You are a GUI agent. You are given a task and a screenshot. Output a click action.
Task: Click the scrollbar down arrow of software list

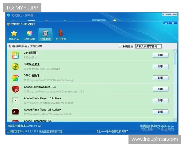[x=175, y=120]
